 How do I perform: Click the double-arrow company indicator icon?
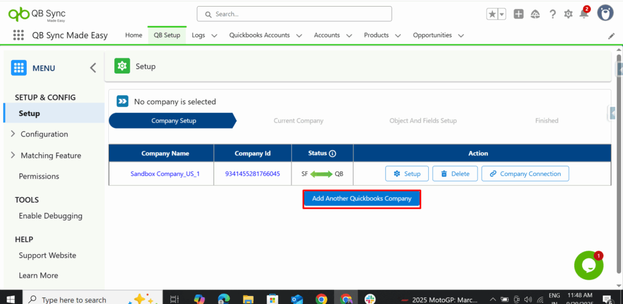coord(122,101)
